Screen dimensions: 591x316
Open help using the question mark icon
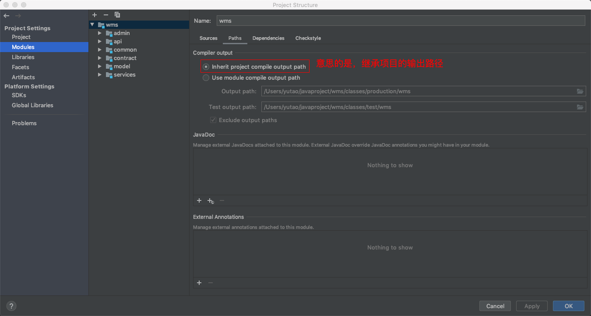[x=11, y=306]
